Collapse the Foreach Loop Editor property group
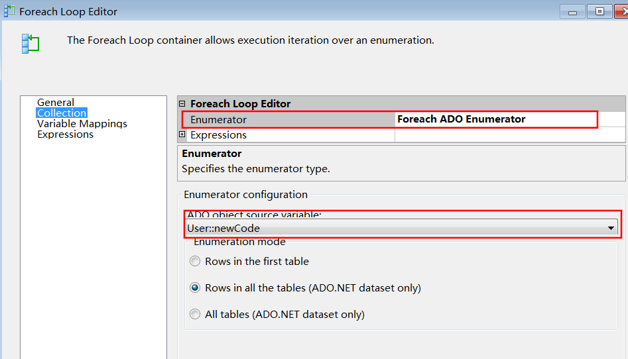This screenshot has height=359, width=628. click(182, 103)
